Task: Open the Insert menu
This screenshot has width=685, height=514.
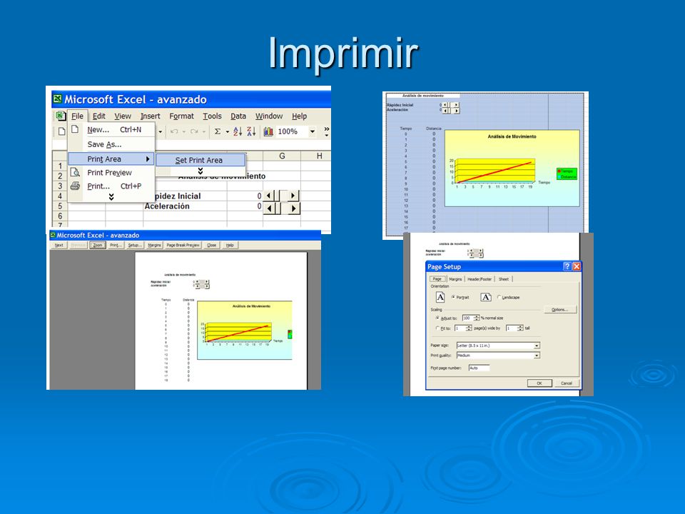Action: coord(150,116)
